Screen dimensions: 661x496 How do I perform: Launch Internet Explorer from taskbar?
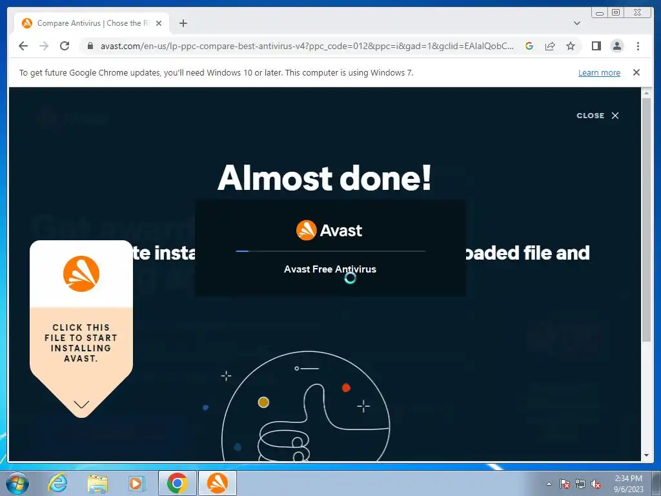click(x=57, y=483)
